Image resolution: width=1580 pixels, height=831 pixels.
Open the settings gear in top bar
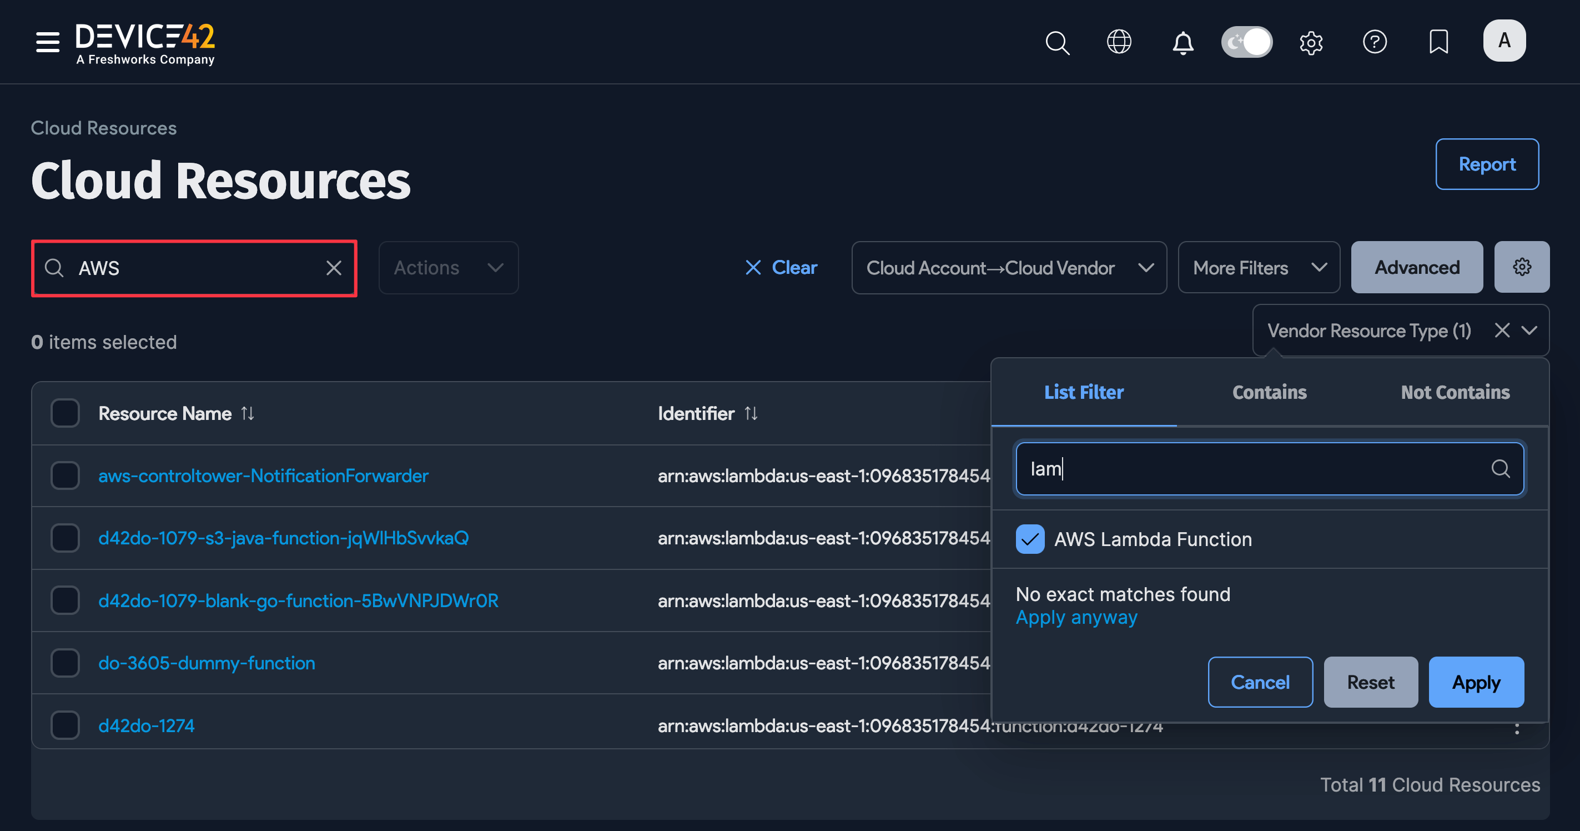[x=1311, y=42]
